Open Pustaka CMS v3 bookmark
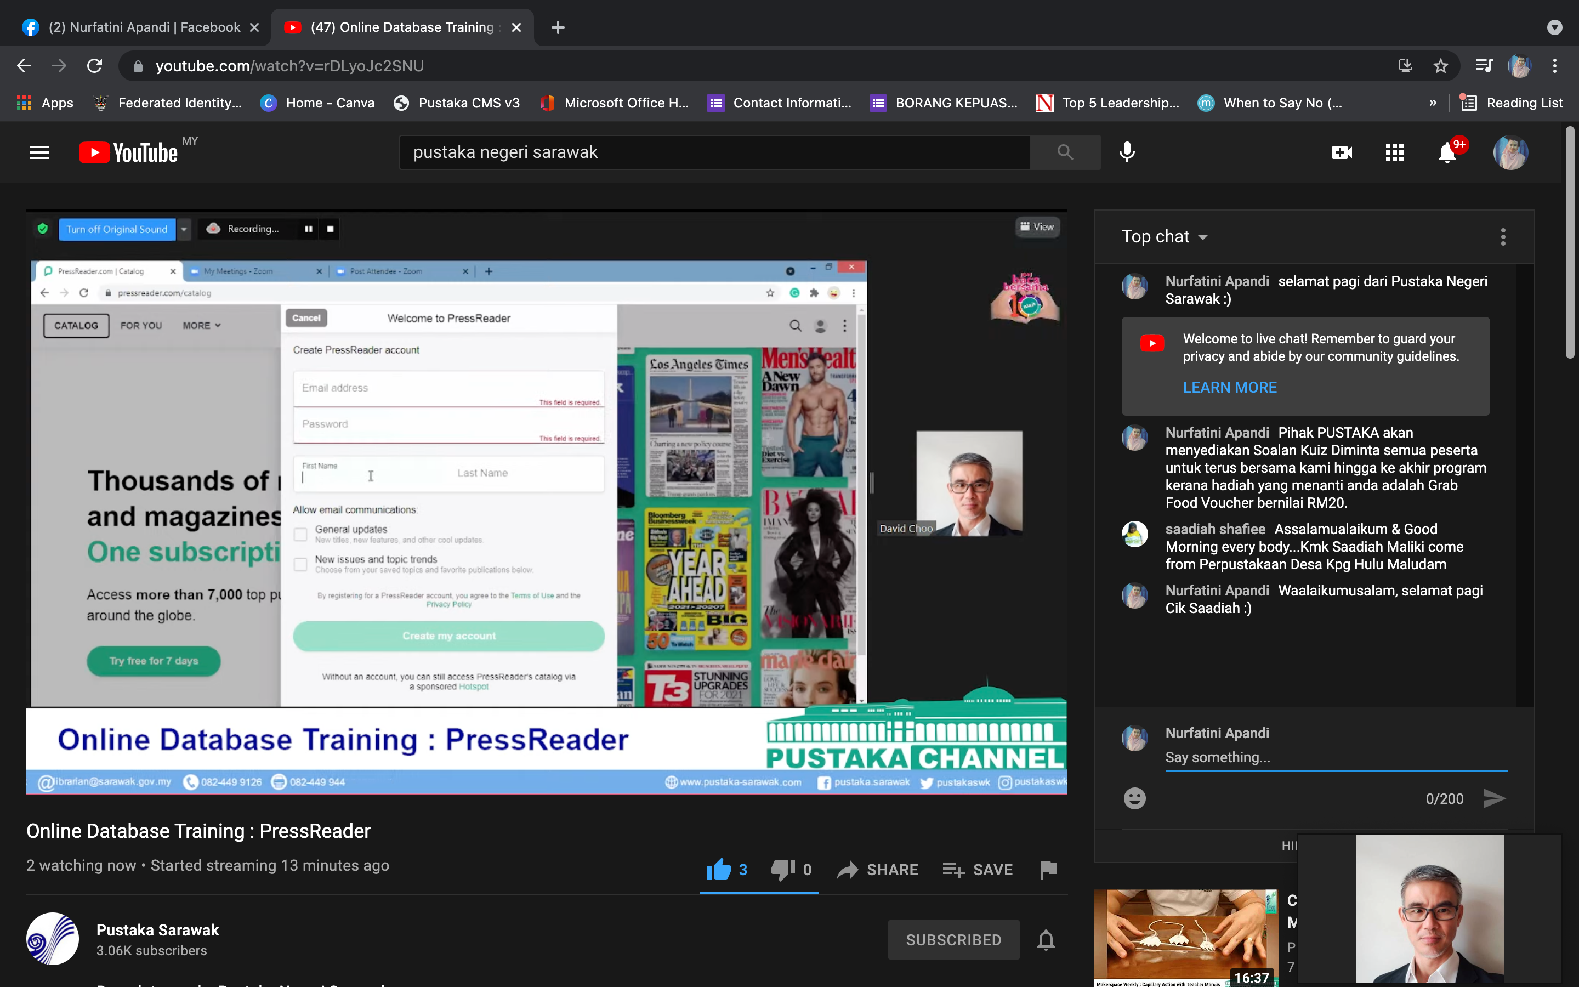Viewport: 1579px width, 987px height. pyautogui.click(x=457, y=103)
